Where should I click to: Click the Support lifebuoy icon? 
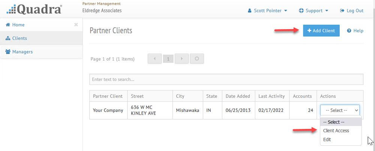coord(301,11)
